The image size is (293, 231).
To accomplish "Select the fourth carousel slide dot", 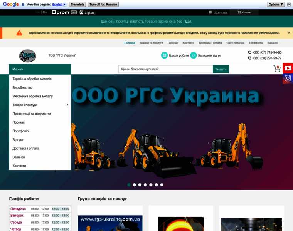I will click(x=145, y=185).
